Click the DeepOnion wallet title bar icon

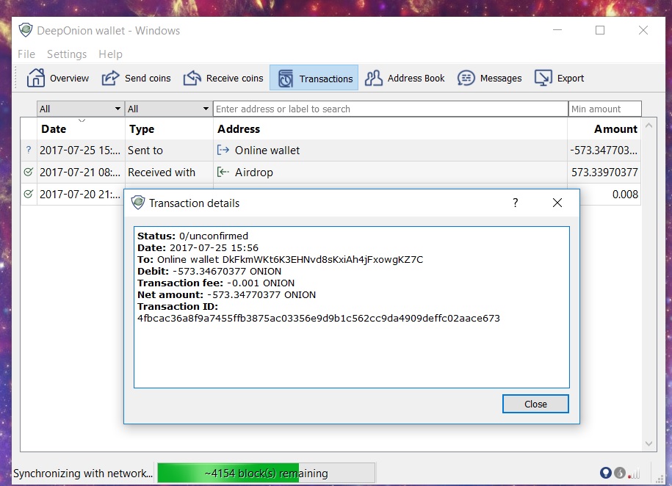[26, 30]
